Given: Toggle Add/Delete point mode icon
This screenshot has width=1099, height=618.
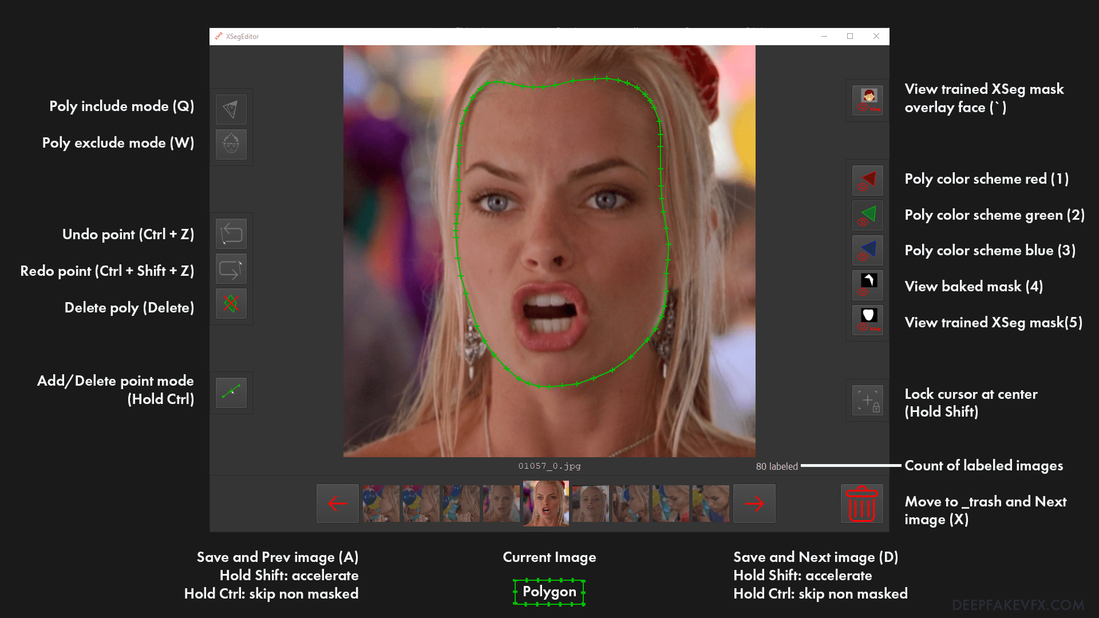Looking at the screenshot, I should 231,393.
